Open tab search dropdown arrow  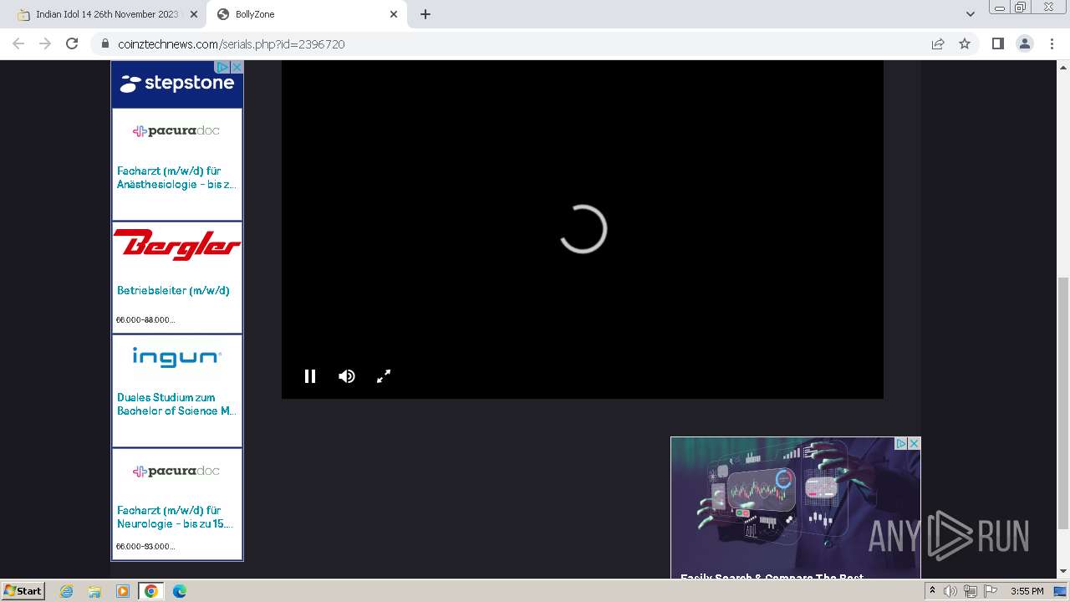click(x=971, y=14)
